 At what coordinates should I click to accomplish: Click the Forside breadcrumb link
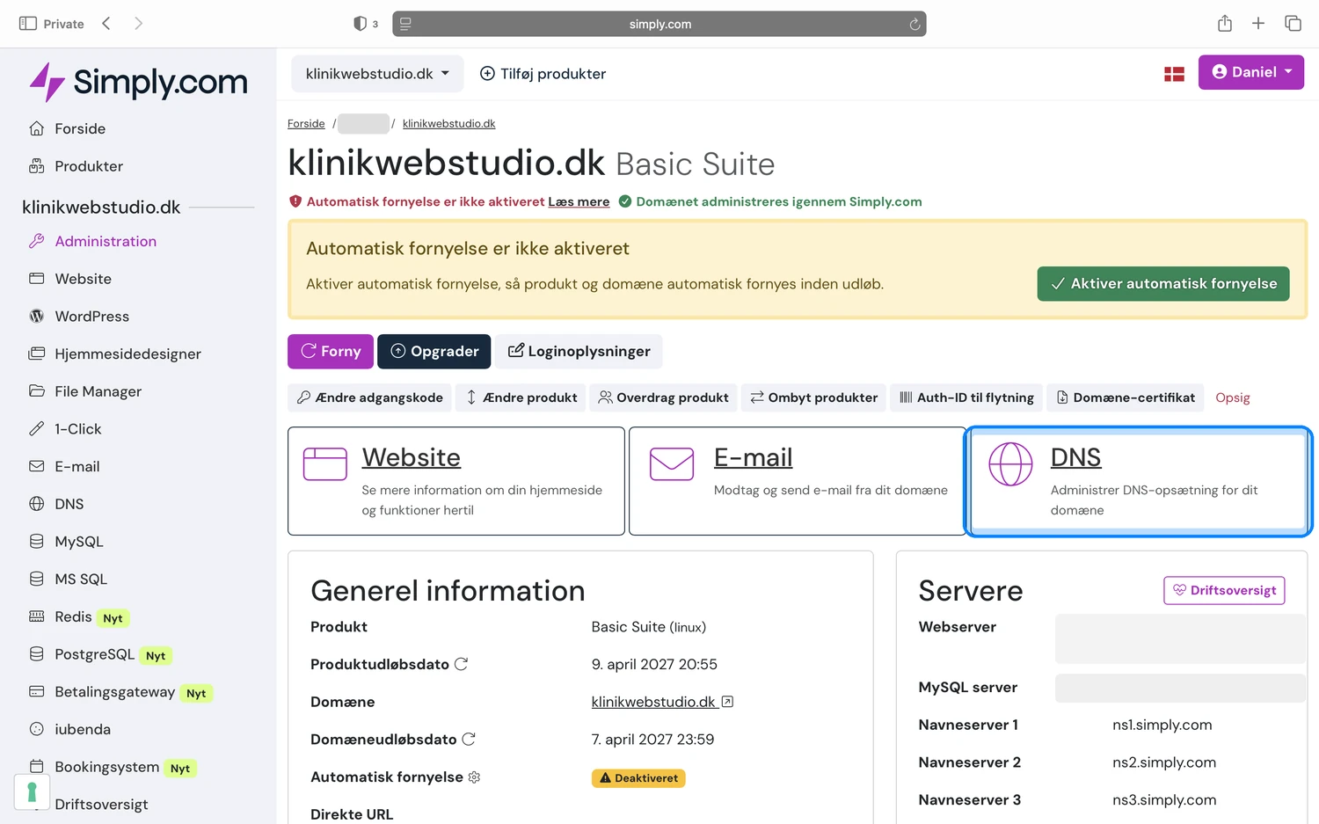tap(306, 124)
